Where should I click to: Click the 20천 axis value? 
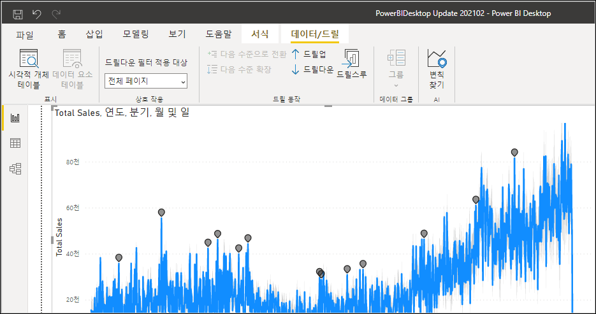73,299
